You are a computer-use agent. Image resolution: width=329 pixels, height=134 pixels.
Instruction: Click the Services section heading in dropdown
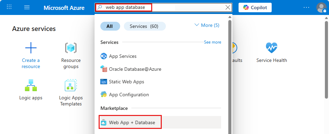pos(109,42)
